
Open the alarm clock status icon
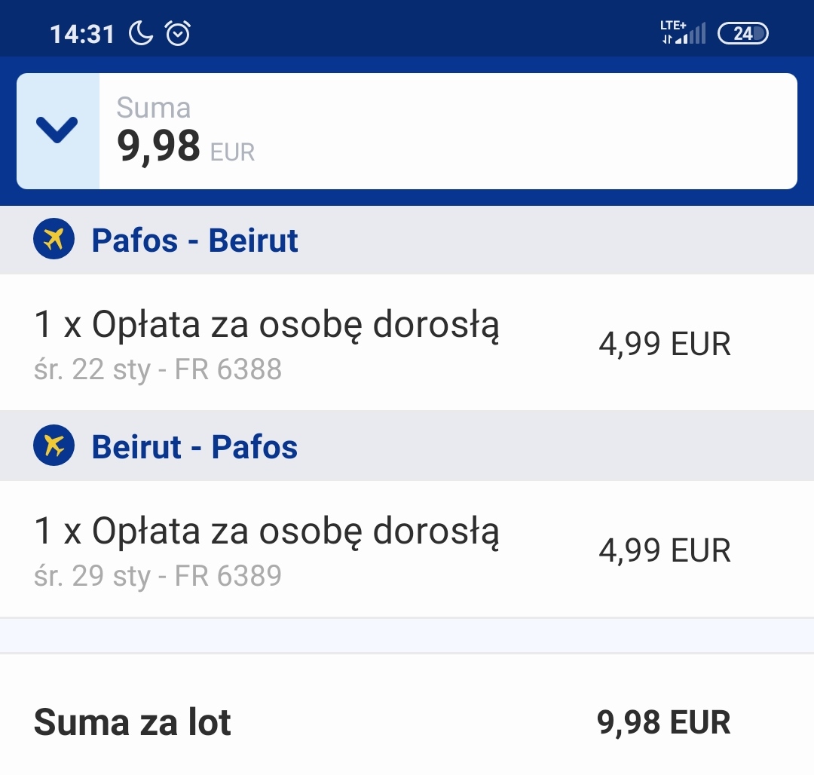178,34
